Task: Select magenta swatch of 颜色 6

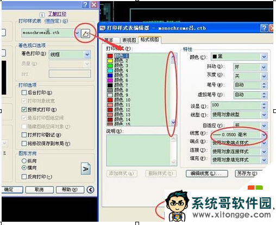Action: (110, 80)
